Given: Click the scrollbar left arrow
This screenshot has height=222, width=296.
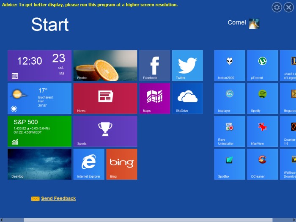Looking at the screenshot, I should 2,220.
